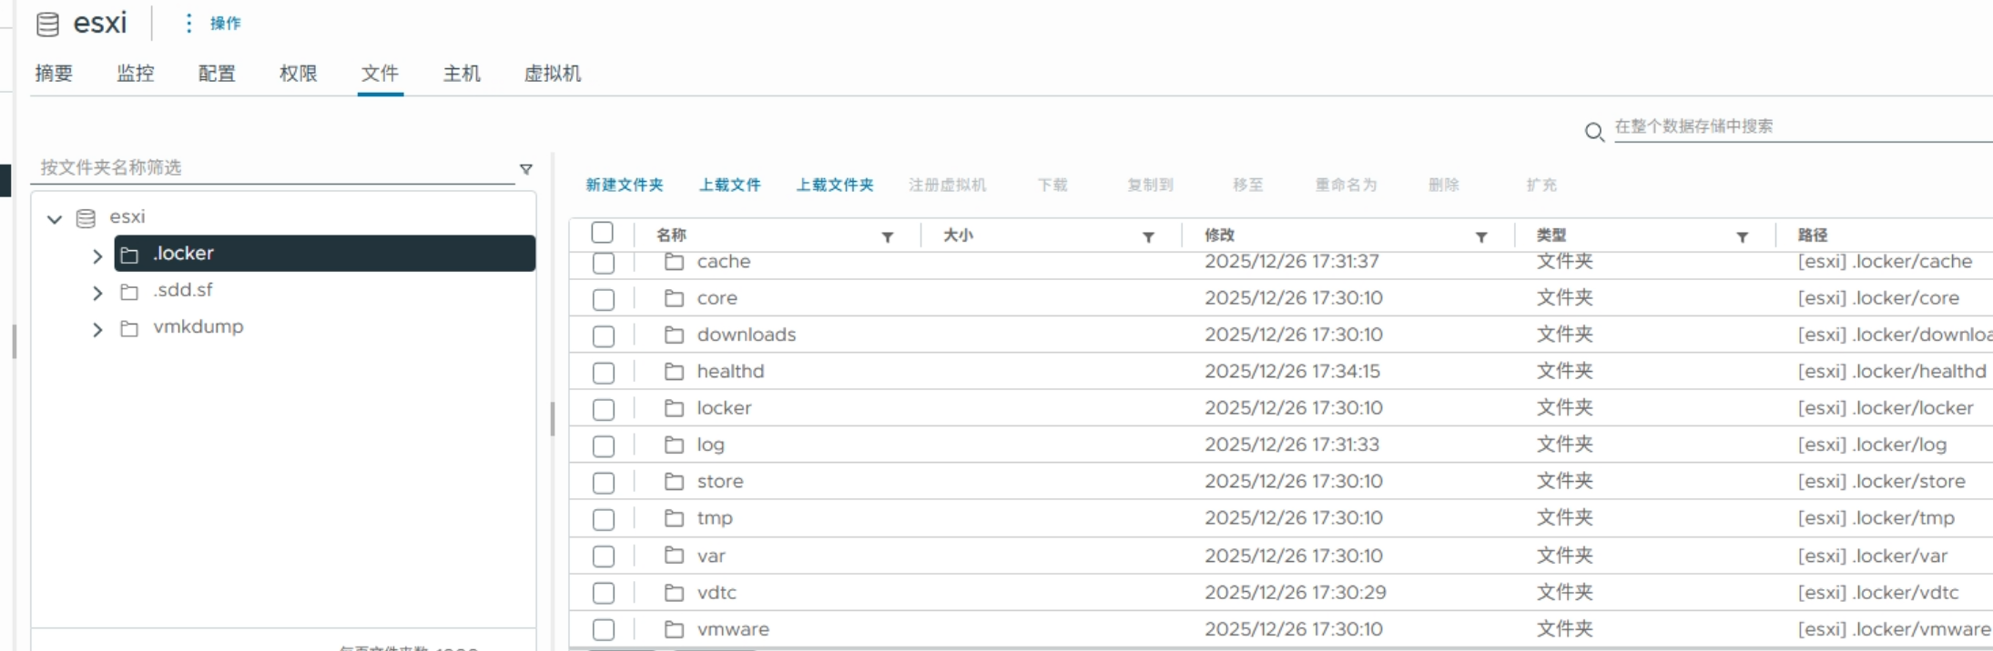
Task: Filter the 大小 column
Action: click(x=1148, y=237)
